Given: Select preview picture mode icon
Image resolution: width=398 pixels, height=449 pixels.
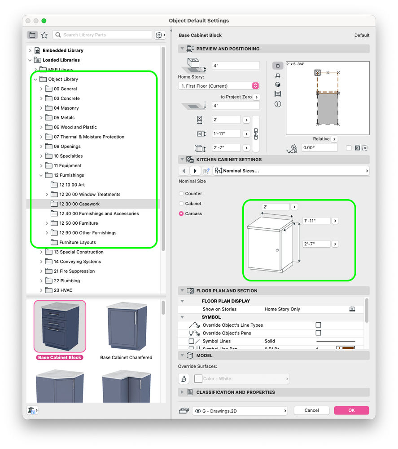Looking at the screenshot, I should (278, 94).
